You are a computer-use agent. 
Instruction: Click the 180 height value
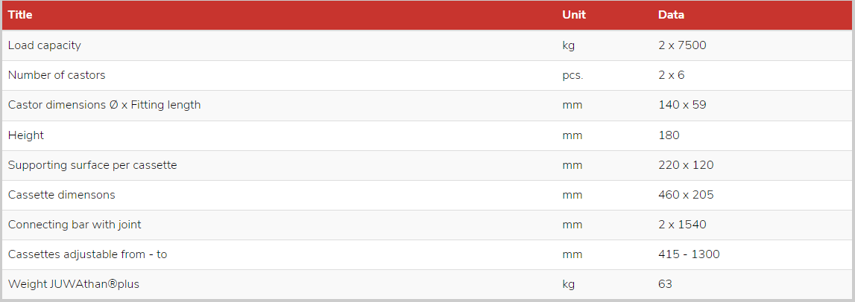point(669,135)
